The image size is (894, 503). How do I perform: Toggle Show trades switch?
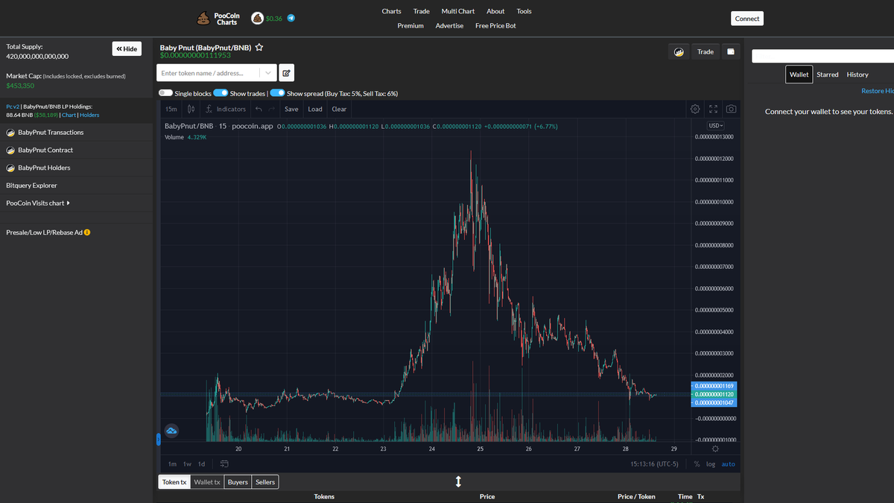tap(221, 93)
